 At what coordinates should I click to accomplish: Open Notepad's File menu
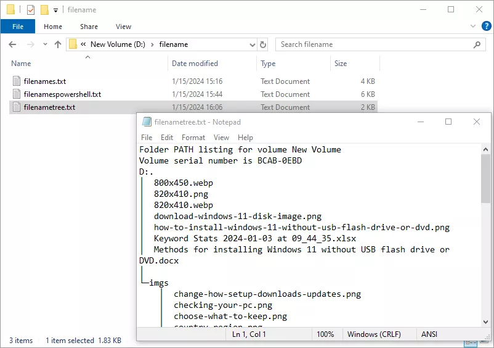[x=147, y=138]
